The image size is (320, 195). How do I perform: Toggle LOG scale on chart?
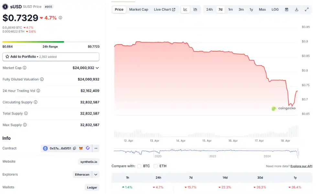pyautogui.click(x=275, y=9)
